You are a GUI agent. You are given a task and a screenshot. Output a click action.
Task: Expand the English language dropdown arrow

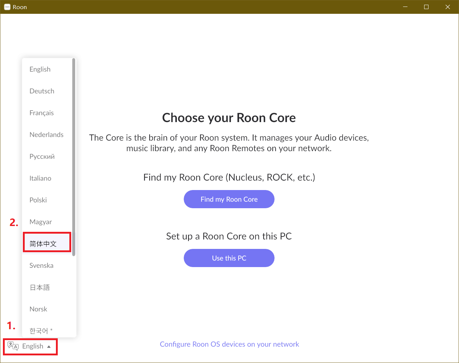[49, 346]
